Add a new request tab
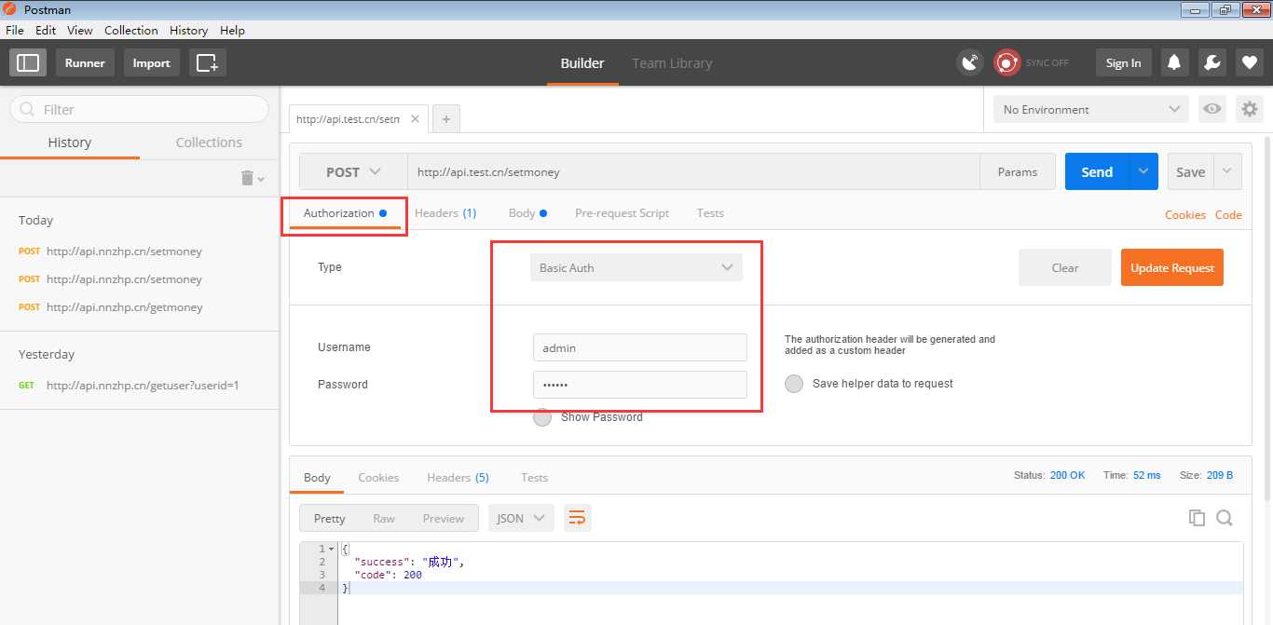The image size is (1273, 625). (x=446, y=119)
